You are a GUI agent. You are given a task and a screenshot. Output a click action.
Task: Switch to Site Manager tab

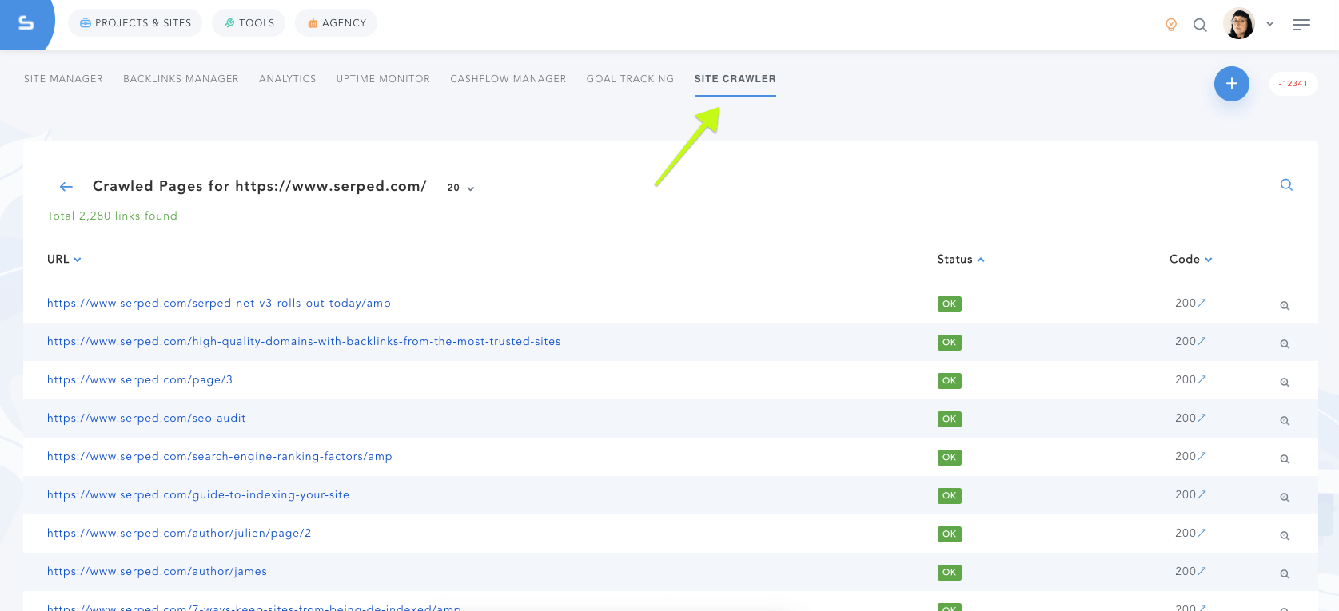point(63,79)
